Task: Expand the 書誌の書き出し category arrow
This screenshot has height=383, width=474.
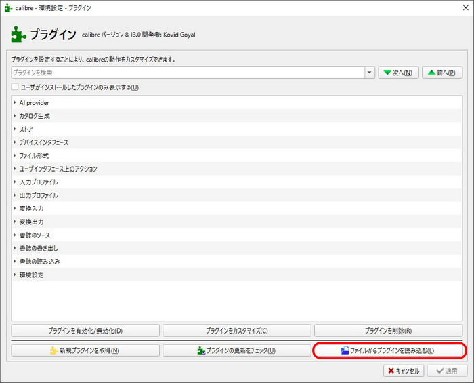Action: pos(14,248)
